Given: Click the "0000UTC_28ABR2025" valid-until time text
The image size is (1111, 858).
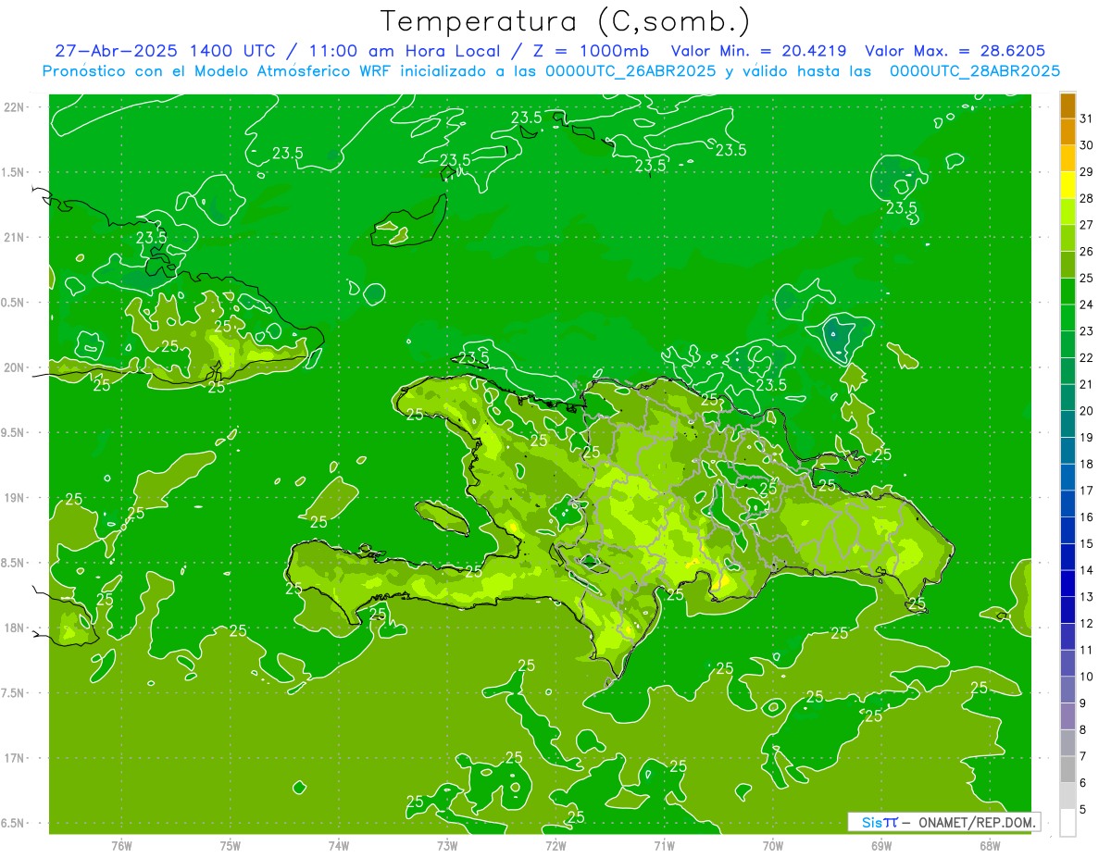Looking at the screenshot, I should pyautogui.click(x=975, y=71).
